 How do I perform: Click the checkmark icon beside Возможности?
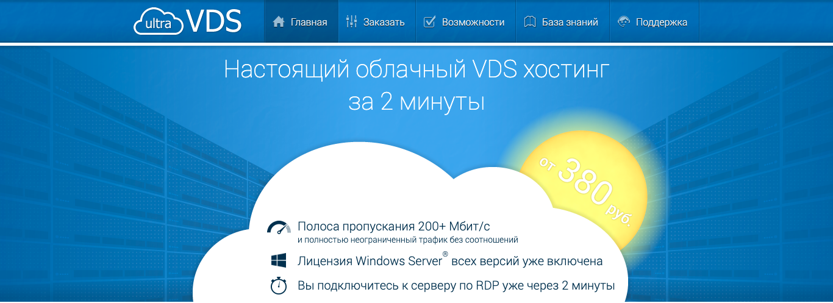pyautogui.click(x=429, y=22)
